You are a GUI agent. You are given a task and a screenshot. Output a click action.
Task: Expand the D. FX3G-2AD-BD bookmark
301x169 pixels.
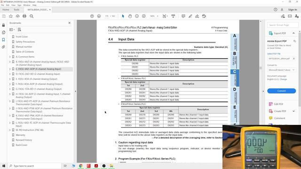coord(10,74)
